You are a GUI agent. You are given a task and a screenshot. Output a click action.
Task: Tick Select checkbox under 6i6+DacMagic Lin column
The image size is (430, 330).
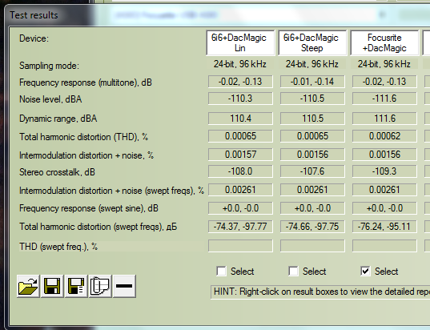coord(221,272)
